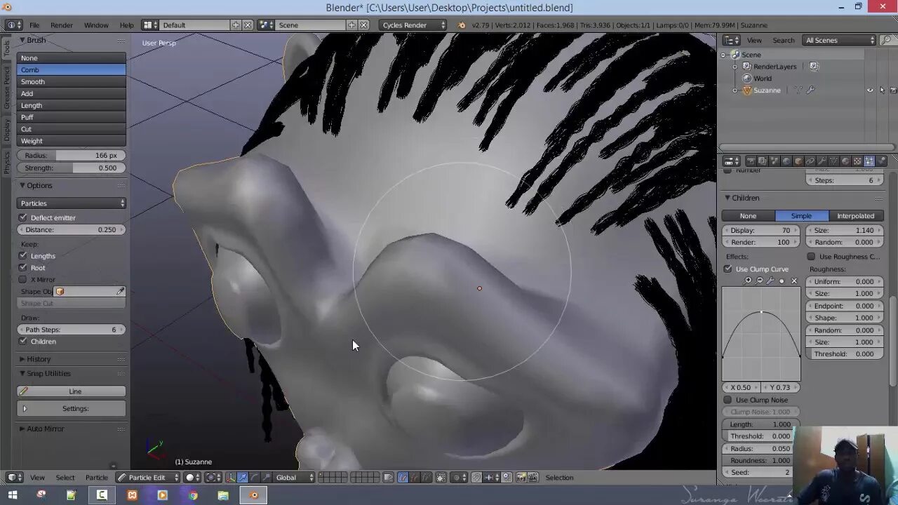Open File Explorer from the taskbar
This screenshot has width=898, height=505.
click(x=223, y=494)
